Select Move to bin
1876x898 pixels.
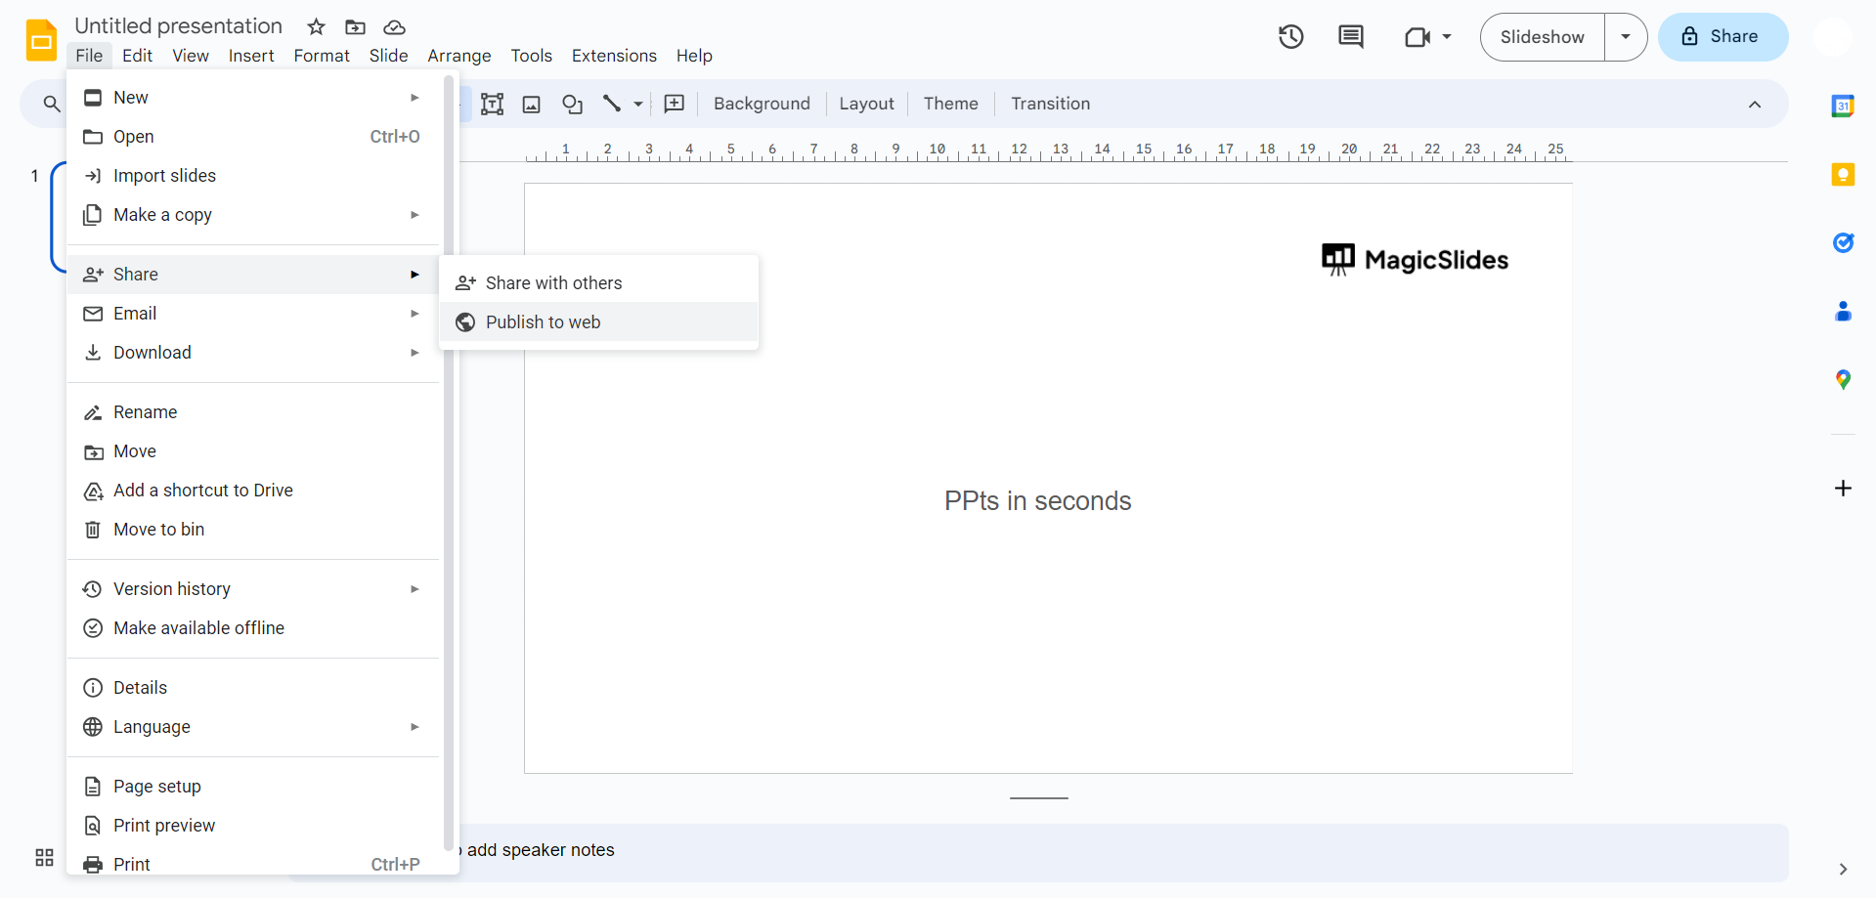254,530
